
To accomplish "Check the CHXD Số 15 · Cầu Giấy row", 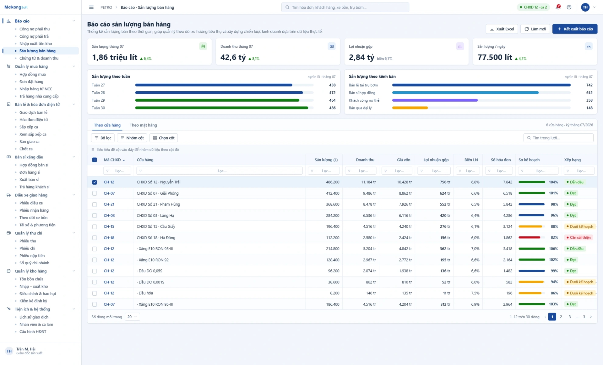I will pos(95,227).
